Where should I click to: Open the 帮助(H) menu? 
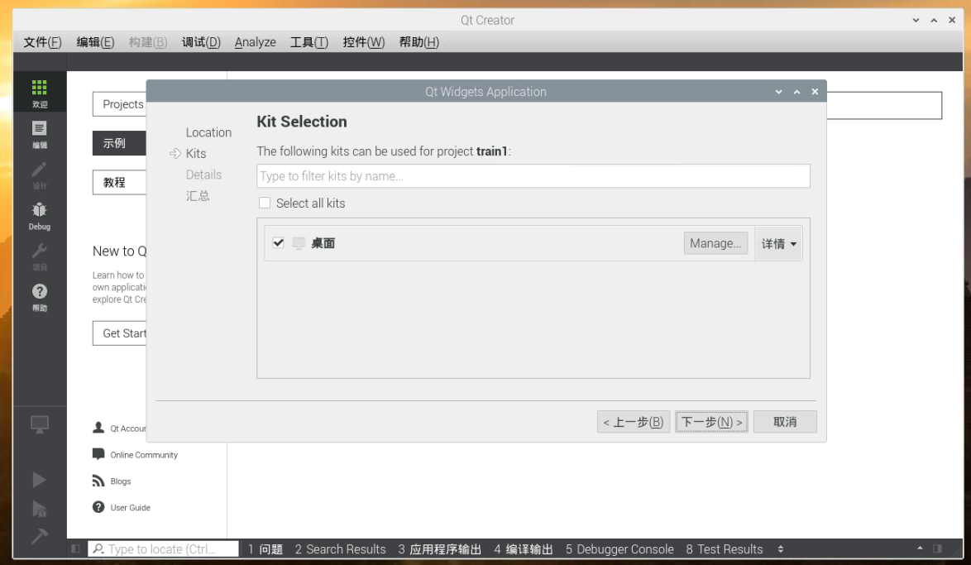[x=419, y=42]
